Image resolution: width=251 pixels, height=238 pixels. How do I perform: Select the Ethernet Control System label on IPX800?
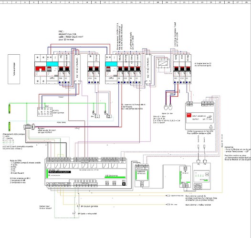(x=59, y=172)
